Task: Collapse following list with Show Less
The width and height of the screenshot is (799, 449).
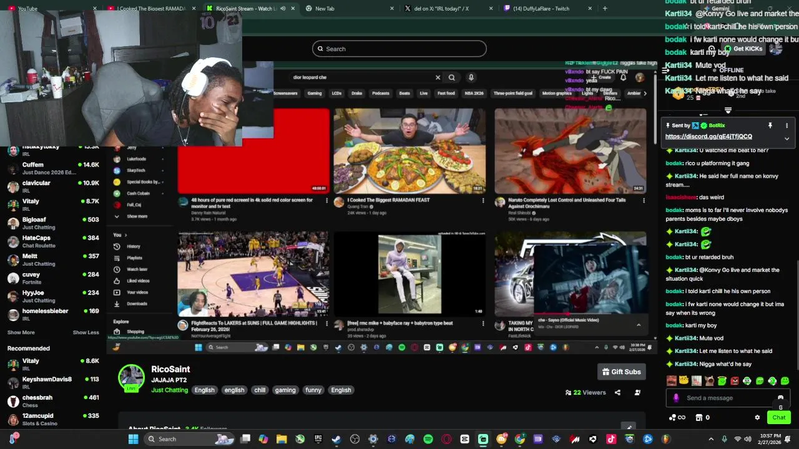Action: [86, 332]
